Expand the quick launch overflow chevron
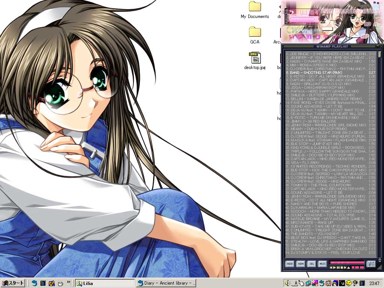This screenshot has width=384, height=288. click(68, 282)
